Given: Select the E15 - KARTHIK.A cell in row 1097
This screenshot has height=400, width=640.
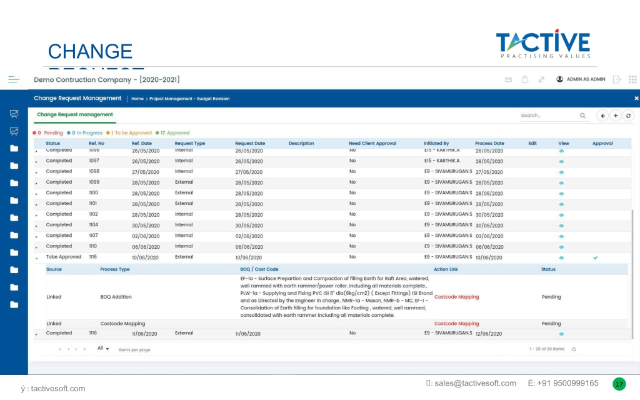Looking at the screenshot, I should (442, 161).
